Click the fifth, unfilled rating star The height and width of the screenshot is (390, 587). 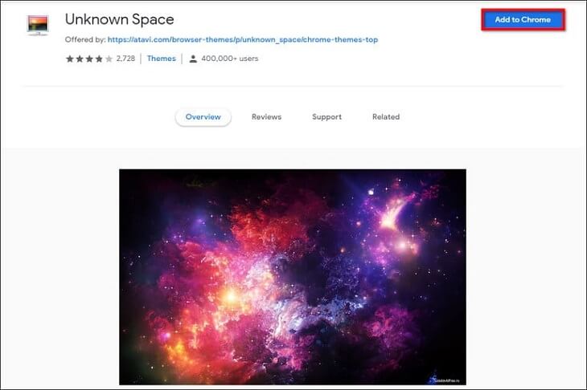(x=108, y=59)
